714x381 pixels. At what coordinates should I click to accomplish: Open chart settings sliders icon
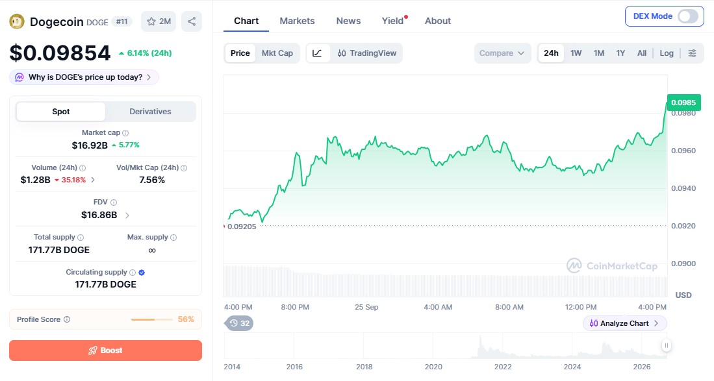(x=692, y=53)
